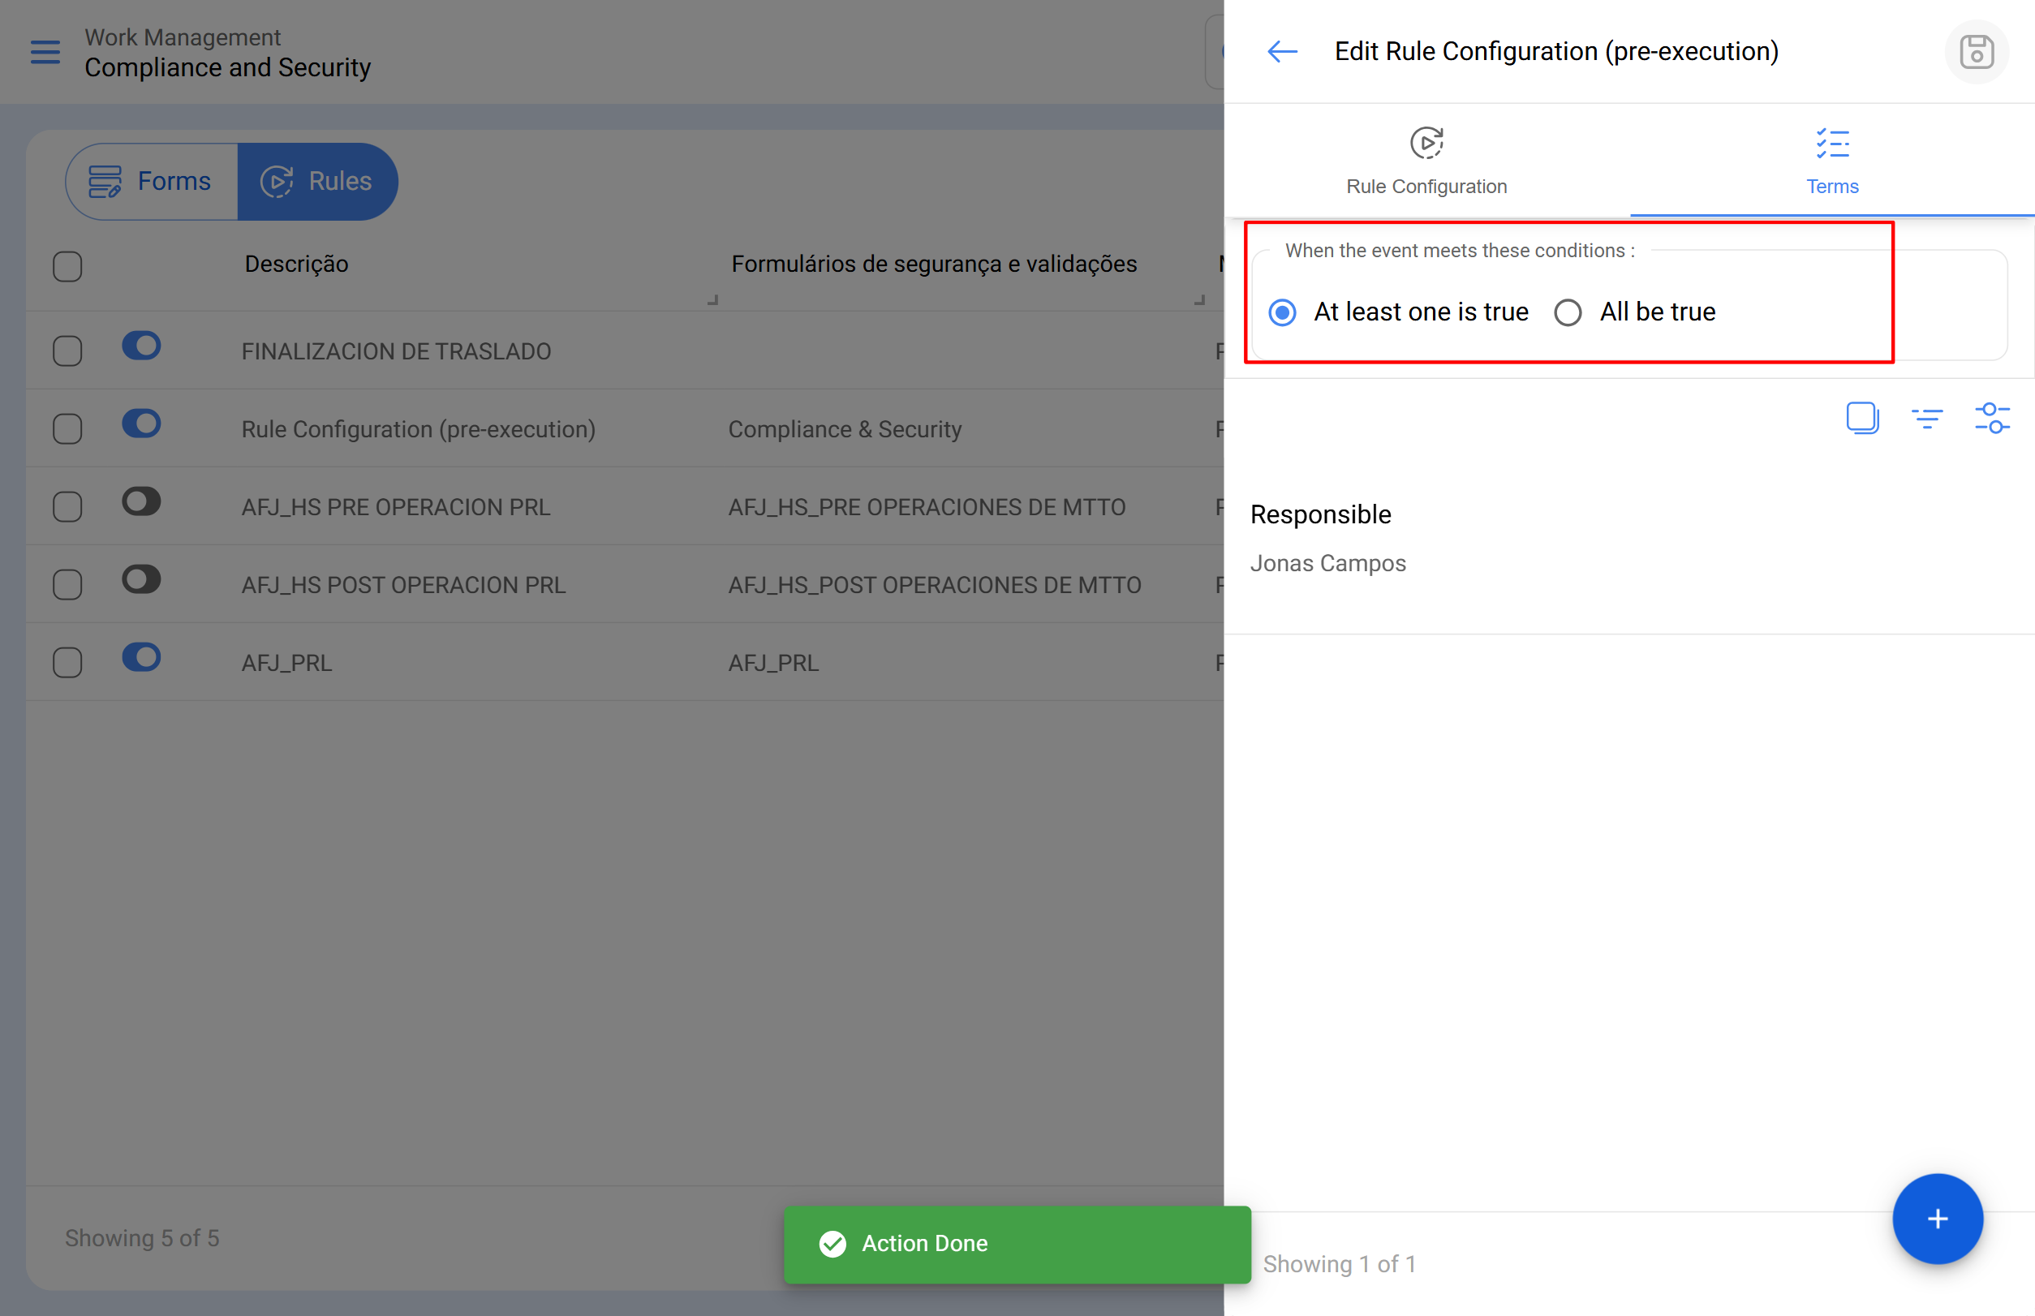
Task: Check the header select-all checkbox
Action: pos(67,267)
